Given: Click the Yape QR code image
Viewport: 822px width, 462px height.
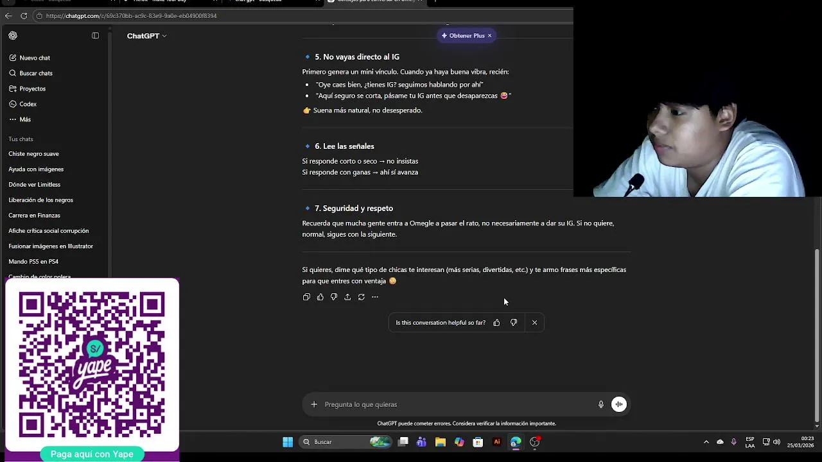Looking at the screenshot, I should tap(92, 364).
